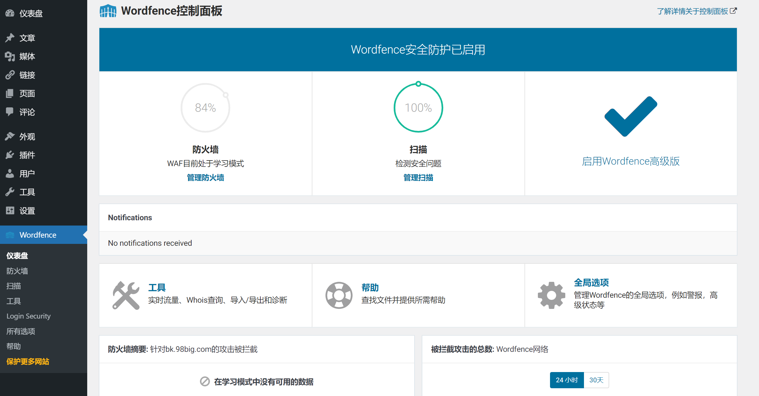Open 外观 in the sidebar
759x396 pixels.
pos(27,137)
